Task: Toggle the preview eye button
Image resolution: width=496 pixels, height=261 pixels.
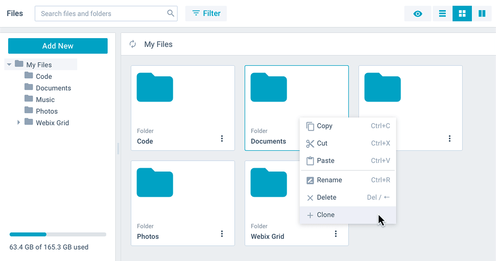Action: (x=418, y=14)
